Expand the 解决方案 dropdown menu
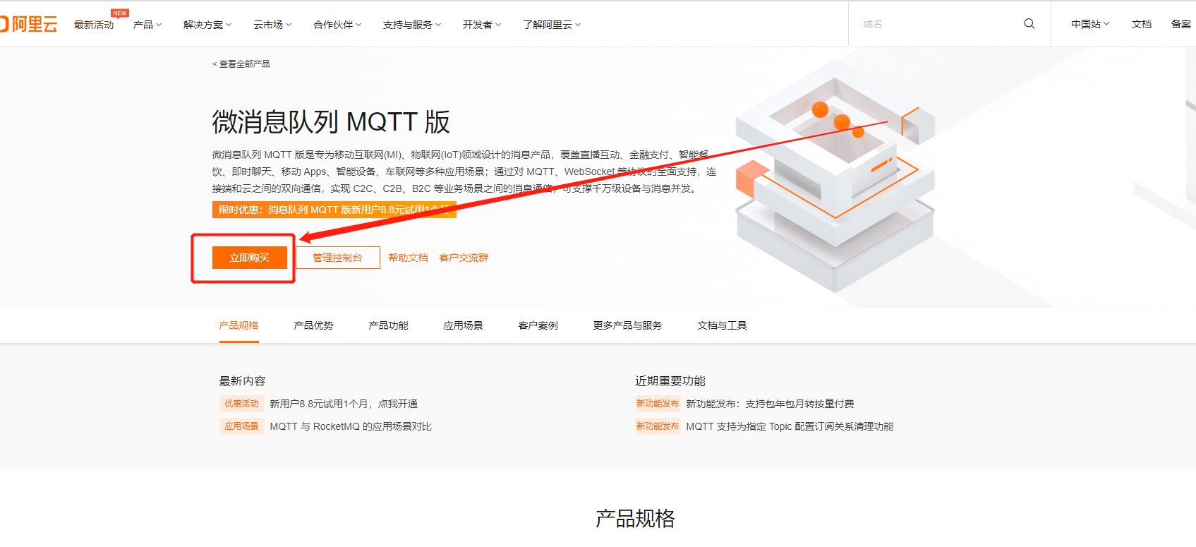The width and height of the screenshot is (1196, 547). (207, 25)
